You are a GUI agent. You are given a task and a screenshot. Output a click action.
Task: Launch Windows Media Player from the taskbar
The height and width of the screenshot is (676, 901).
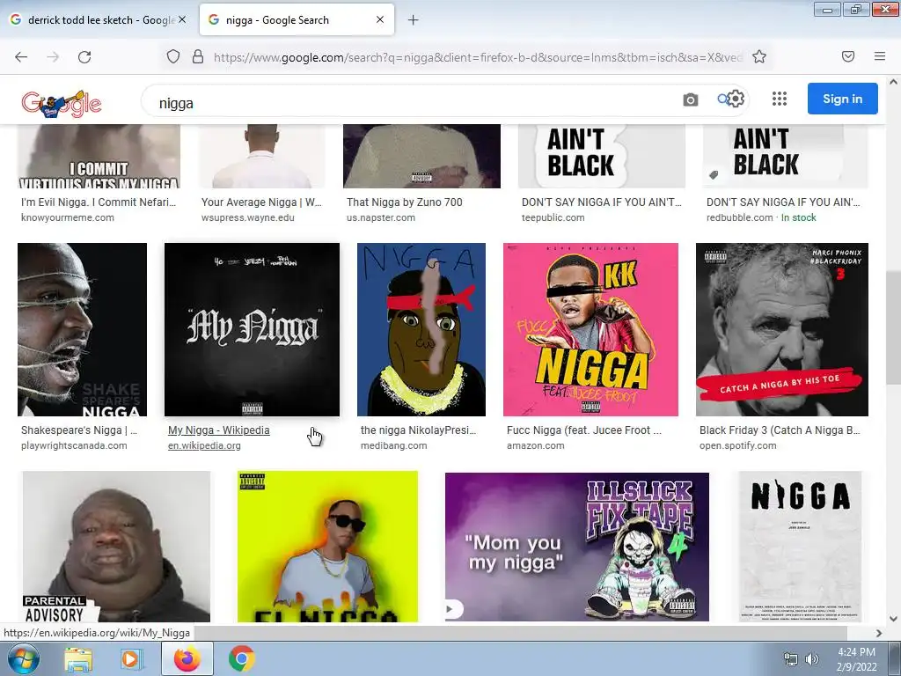coord(131,659)
